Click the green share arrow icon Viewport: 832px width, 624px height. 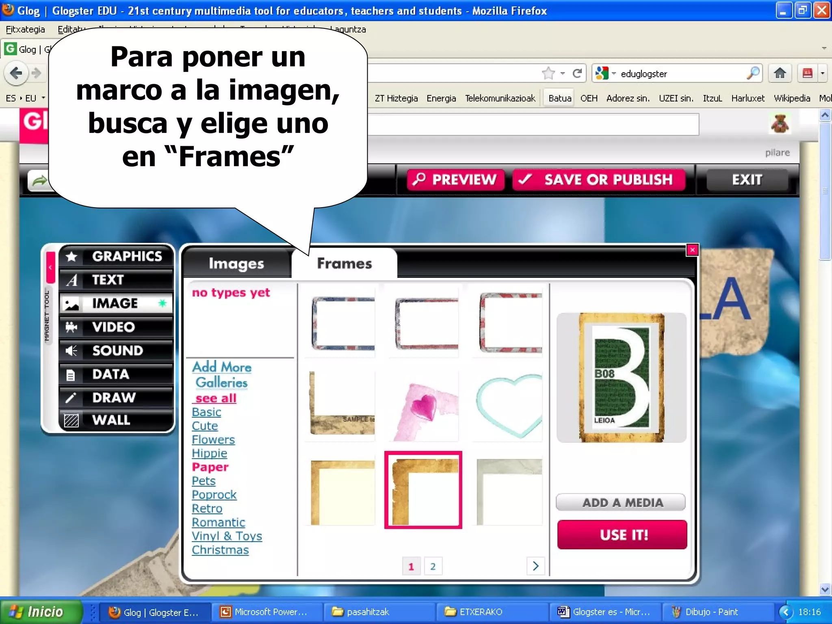point(39,180)
